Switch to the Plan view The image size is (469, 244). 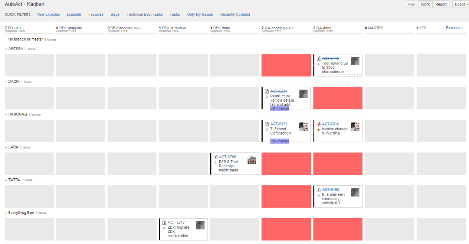(411, 4)
